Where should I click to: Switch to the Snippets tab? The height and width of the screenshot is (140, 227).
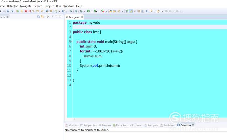[152, 125]
